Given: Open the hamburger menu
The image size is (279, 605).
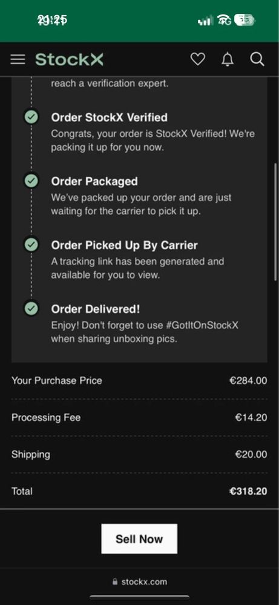Looking at the screenshot, I should [x=18, y=59].
